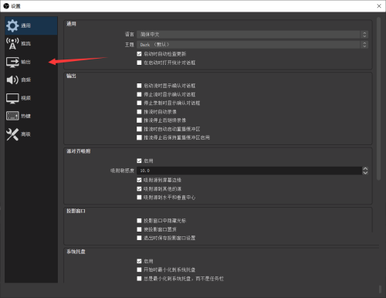Open the 音频 (Audio) speaker settings page
The width and height of the screenshot is (386, 298).
tap(31, 80)
